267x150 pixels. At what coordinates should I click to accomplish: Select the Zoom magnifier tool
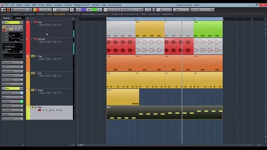pos(121,10)
